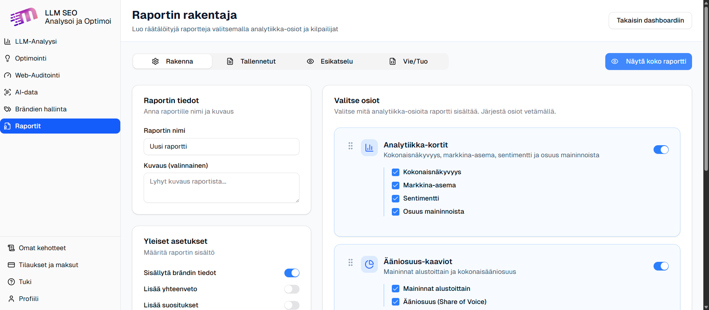The width and height of the screenshot is (709, 310).
Task: Switch to the Tallennetut tab
Action: (x=251, y=61)
